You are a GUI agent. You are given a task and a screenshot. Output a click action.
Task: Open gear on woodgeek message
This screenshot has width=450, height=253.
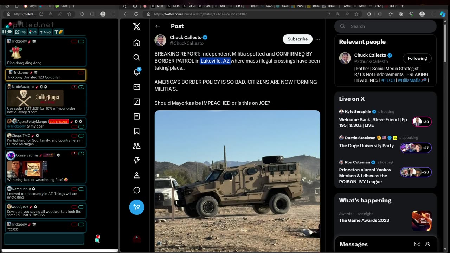point(36,207)
